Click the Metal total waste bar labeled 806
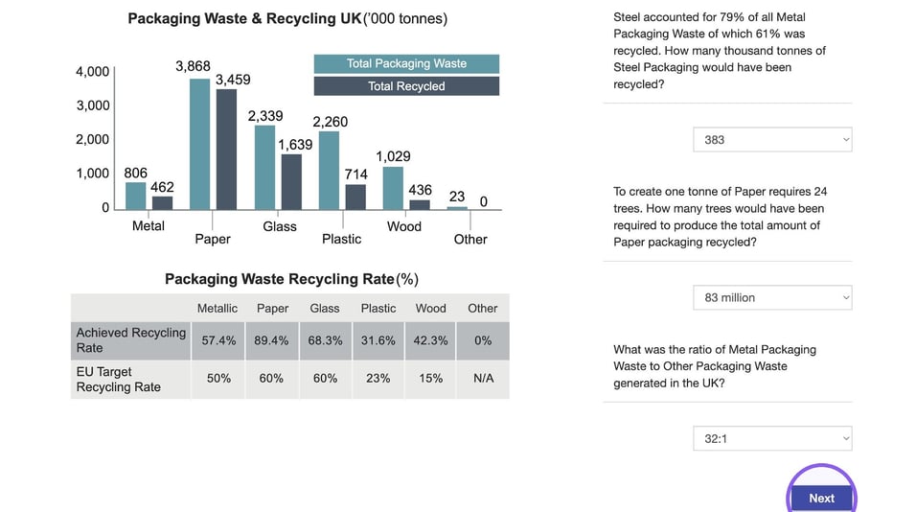The height and width of the screenshot is (512, 916). [135, 196]
